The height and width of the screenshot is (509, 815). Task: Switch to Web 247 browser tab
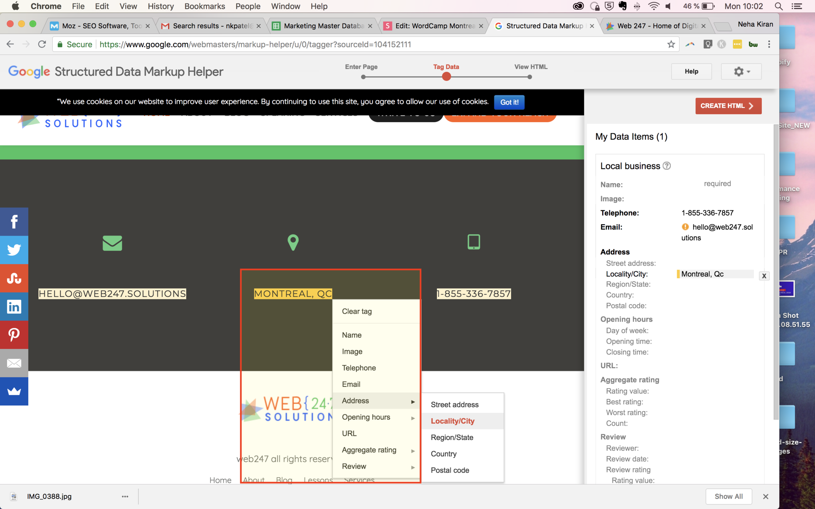tap(656, 26)
